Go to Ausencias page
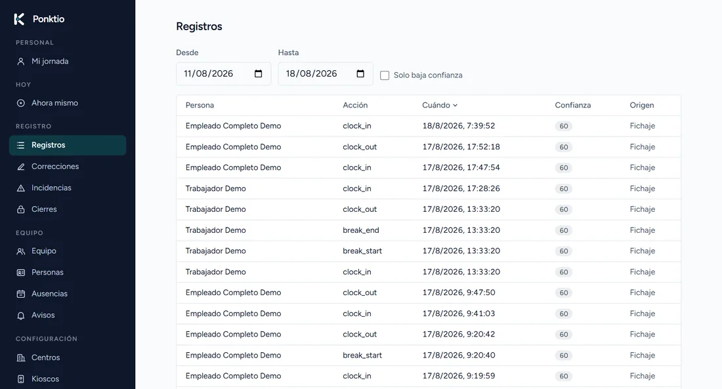Viewport: 722px width, 389px height. (x=68, y=294)
